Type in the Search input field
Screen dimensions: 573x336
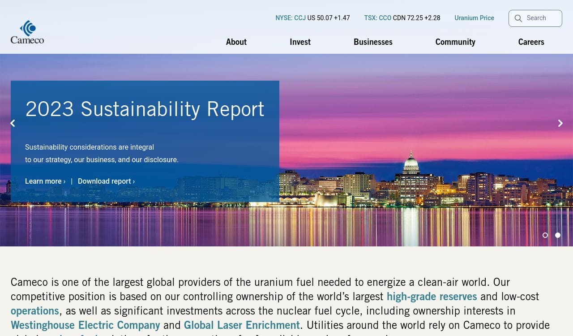click(542, 18)
